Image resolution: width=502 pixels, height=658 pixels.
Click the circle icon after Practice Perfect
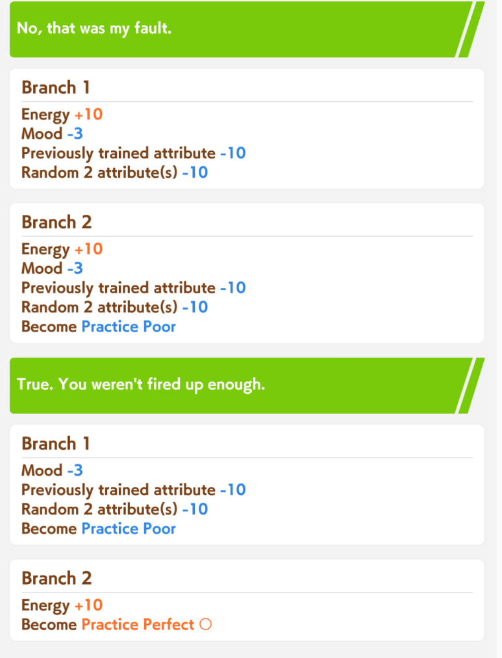pos(206,625)
